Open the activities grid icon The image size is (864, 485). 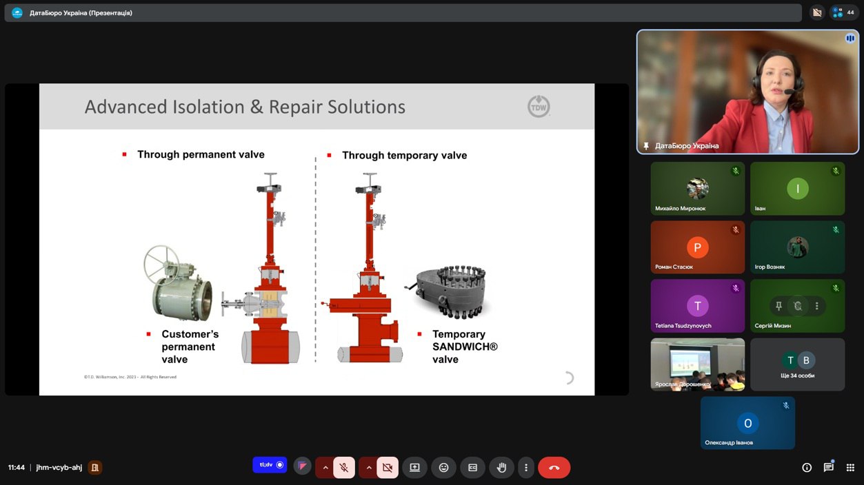(x=850, y=468)
